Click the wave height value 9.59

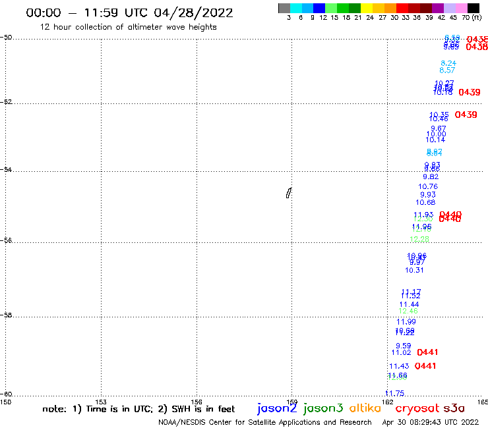click(x=404, y=346)
